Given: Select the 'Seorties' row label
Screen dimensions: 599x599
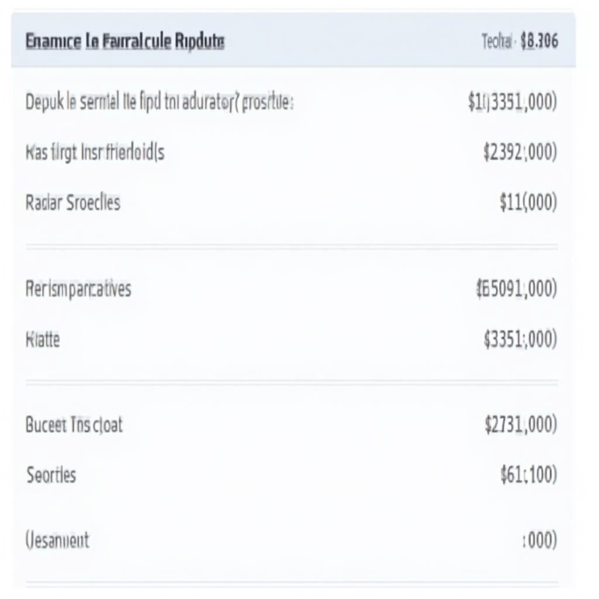Looking at the screenshot, I should [51, 475].
